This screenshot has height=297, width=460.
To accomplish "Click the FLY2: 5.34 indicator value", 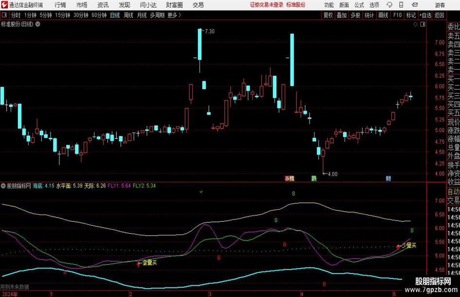I will (145, 186).
